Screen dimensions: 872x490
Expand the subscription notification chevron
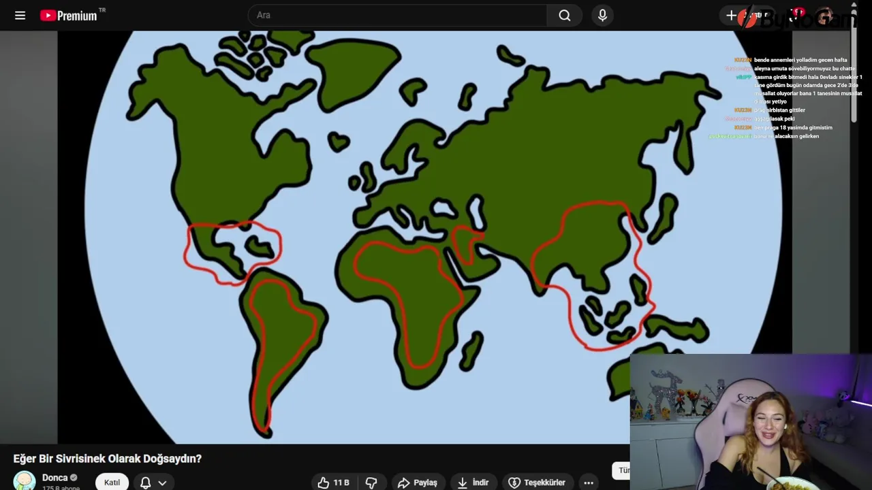coord(162,483)
